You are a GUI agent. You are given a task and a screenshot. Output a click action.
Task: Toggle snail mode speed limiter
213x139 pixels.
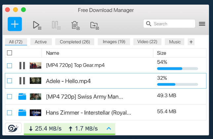pyautogui.click(x=13, y=128)
